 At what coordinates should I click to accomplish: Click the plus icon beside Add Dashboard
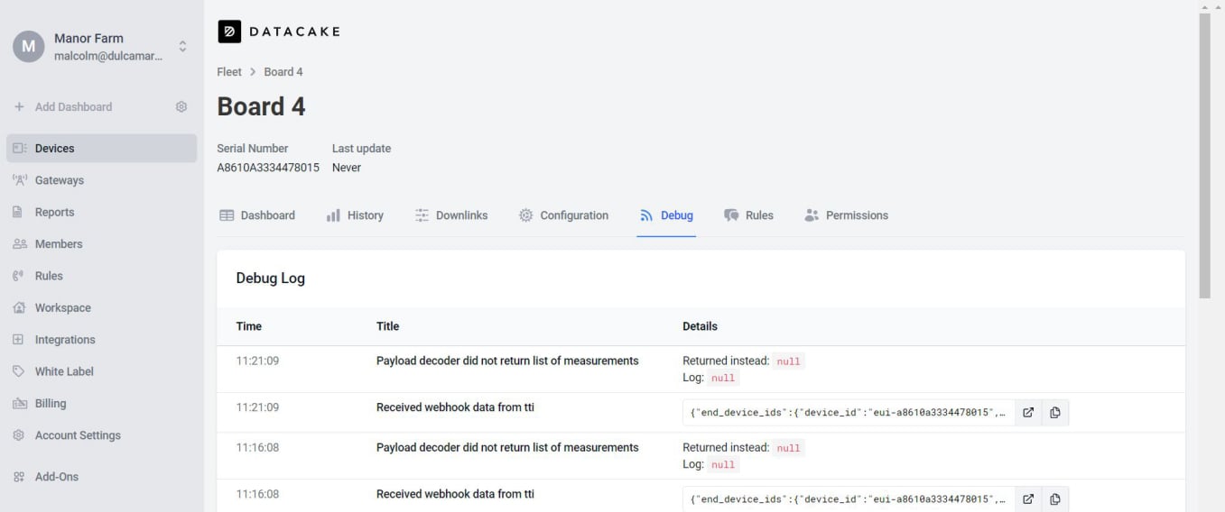coord(19,106)
